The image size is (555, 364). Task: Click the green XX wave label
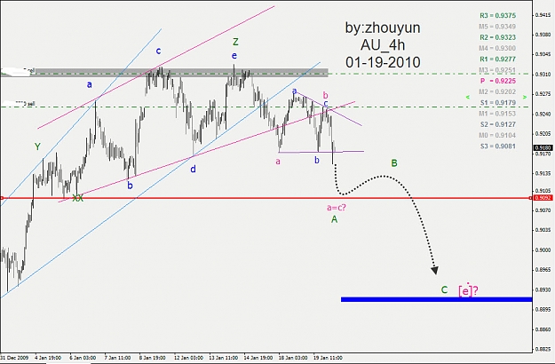pyautogui.click(x=77, y=198)
